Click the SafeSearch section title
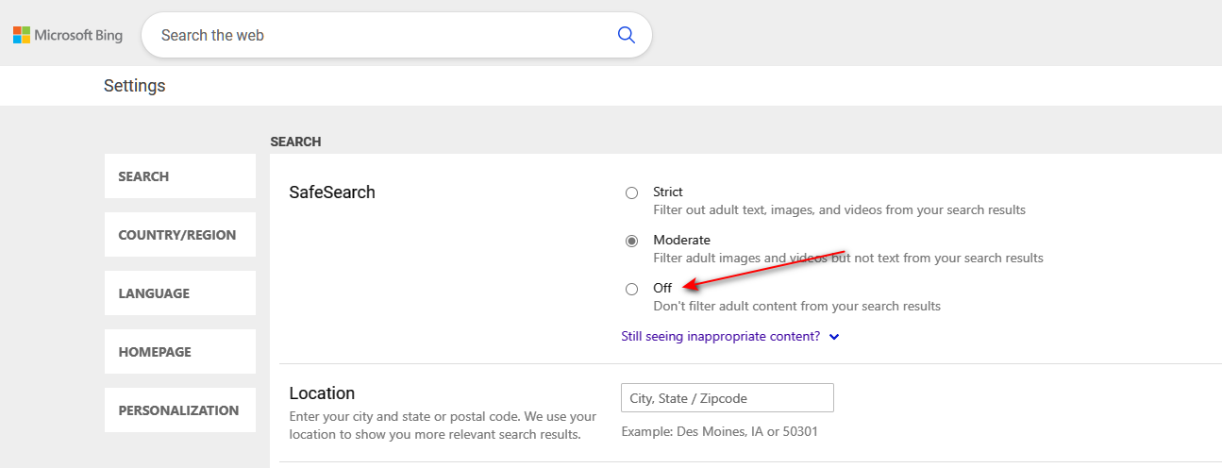This screenshot has width=1222, height=468. coord(332,192)
